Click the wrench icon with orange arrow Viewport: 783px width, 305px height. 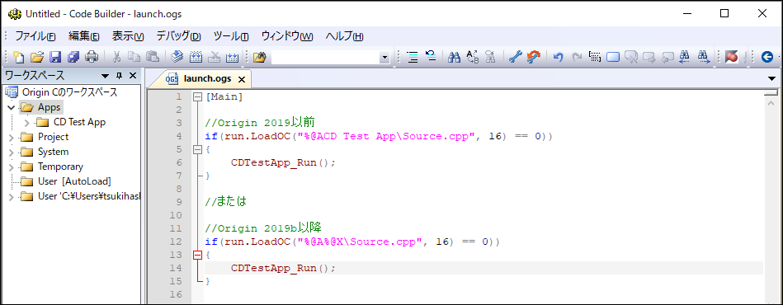point(533,57)
